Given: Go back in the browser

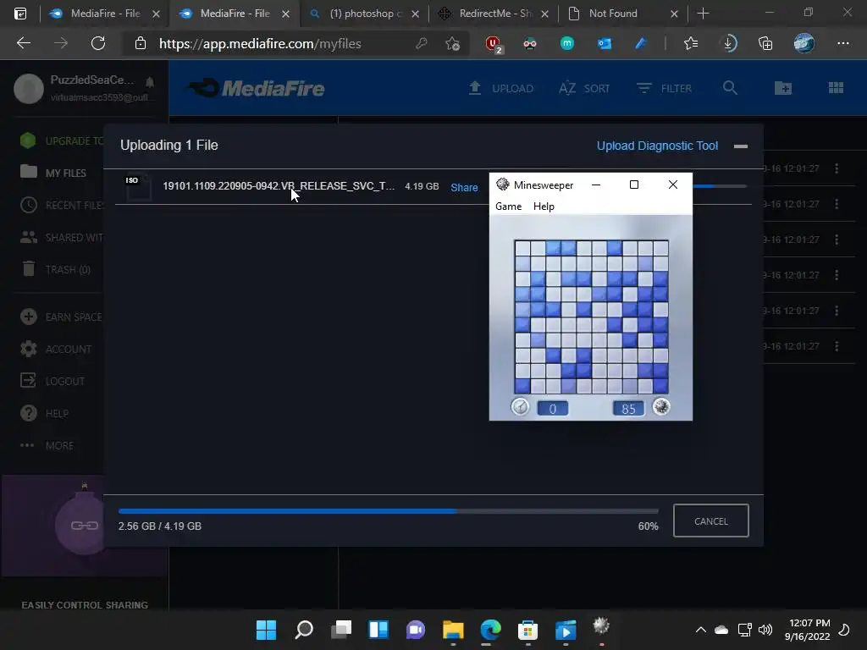Looking at the screenshot, I should [x=24, y=43].
